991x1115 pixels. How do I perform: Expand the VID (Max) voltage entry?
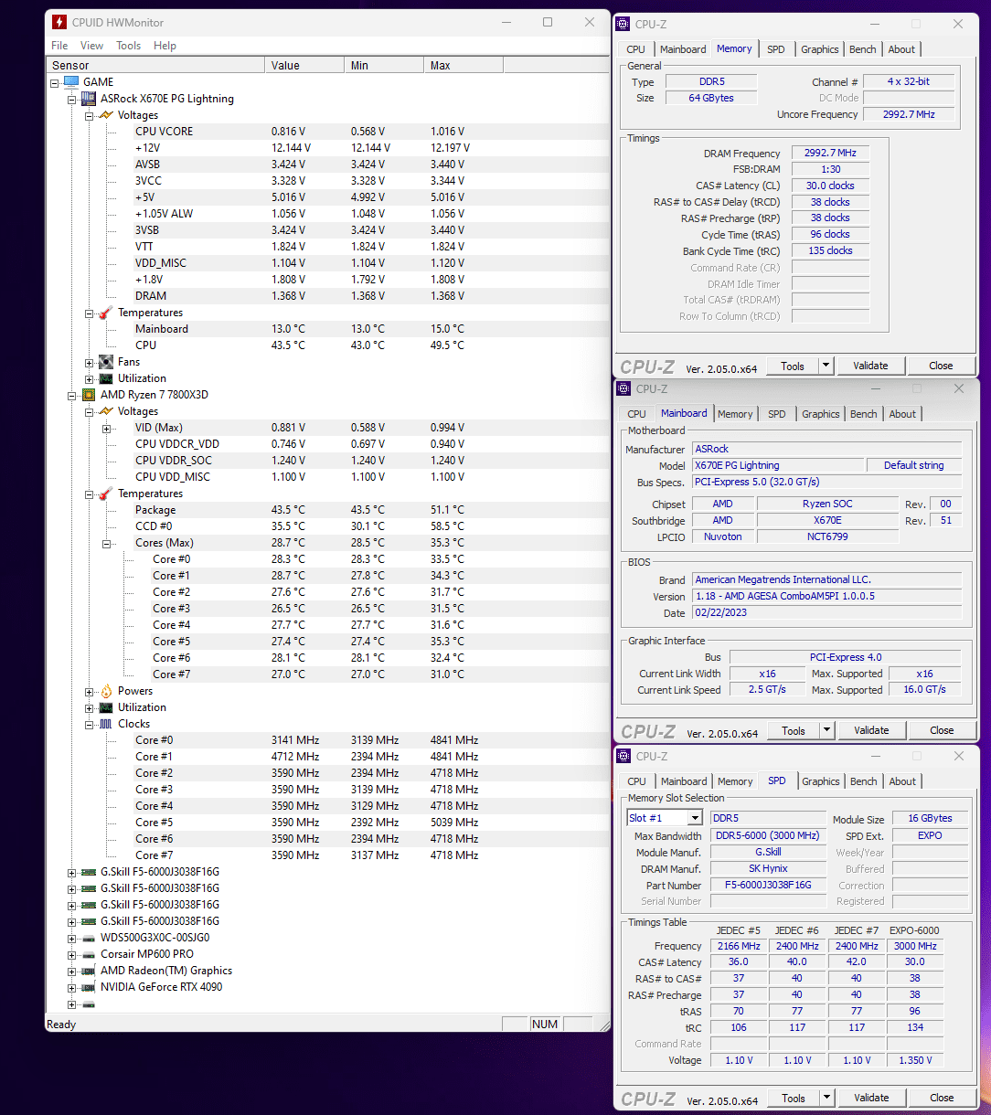coord(107,428)
